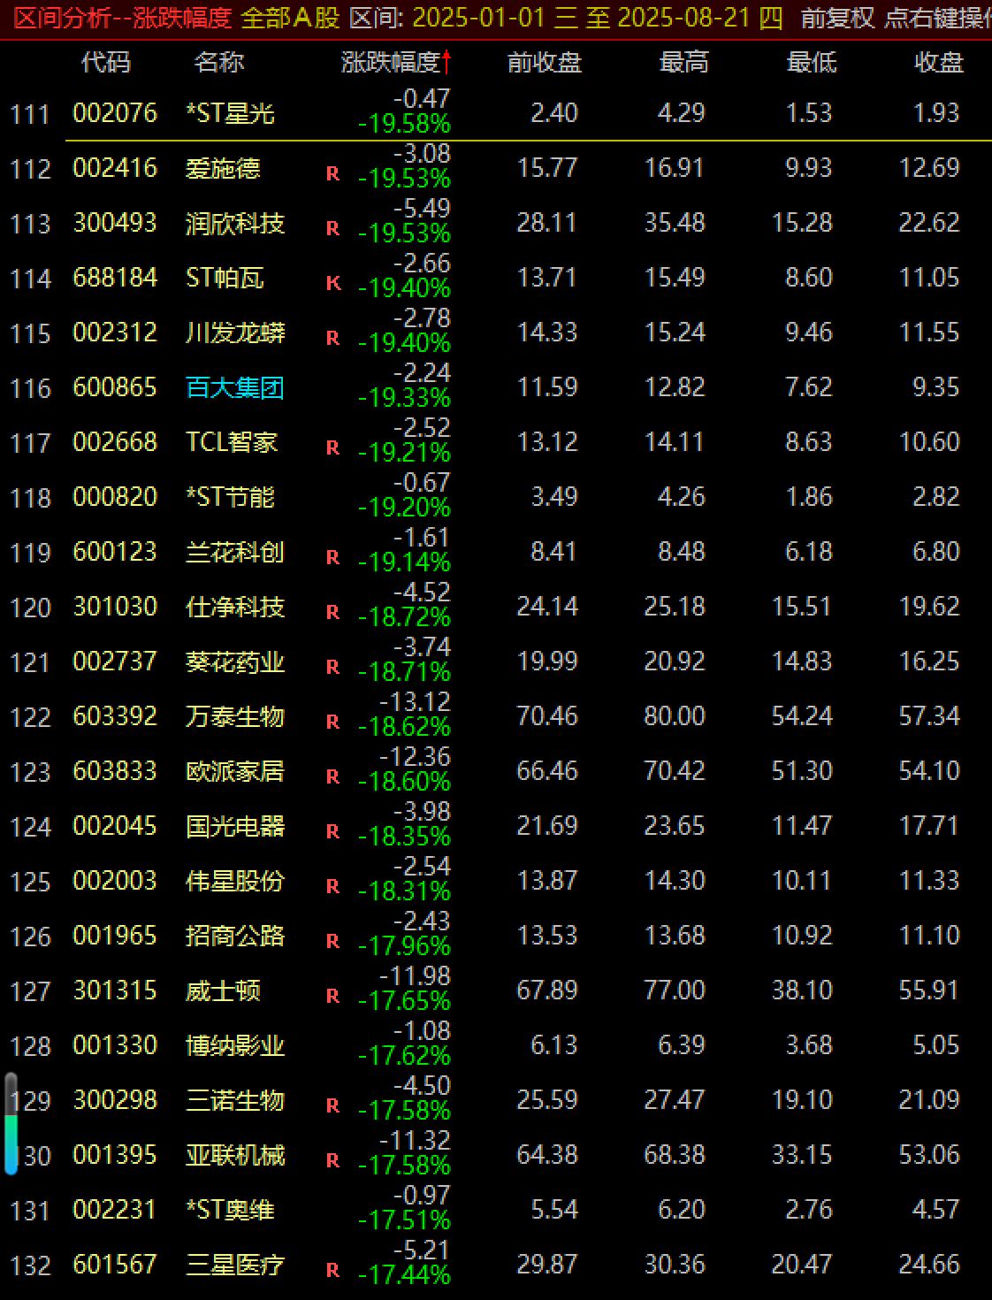Image resolution: width=992 pixels, height=1300 pixels.
Task: Select stock name *ST奥维
Action: tap(230, 1210)
